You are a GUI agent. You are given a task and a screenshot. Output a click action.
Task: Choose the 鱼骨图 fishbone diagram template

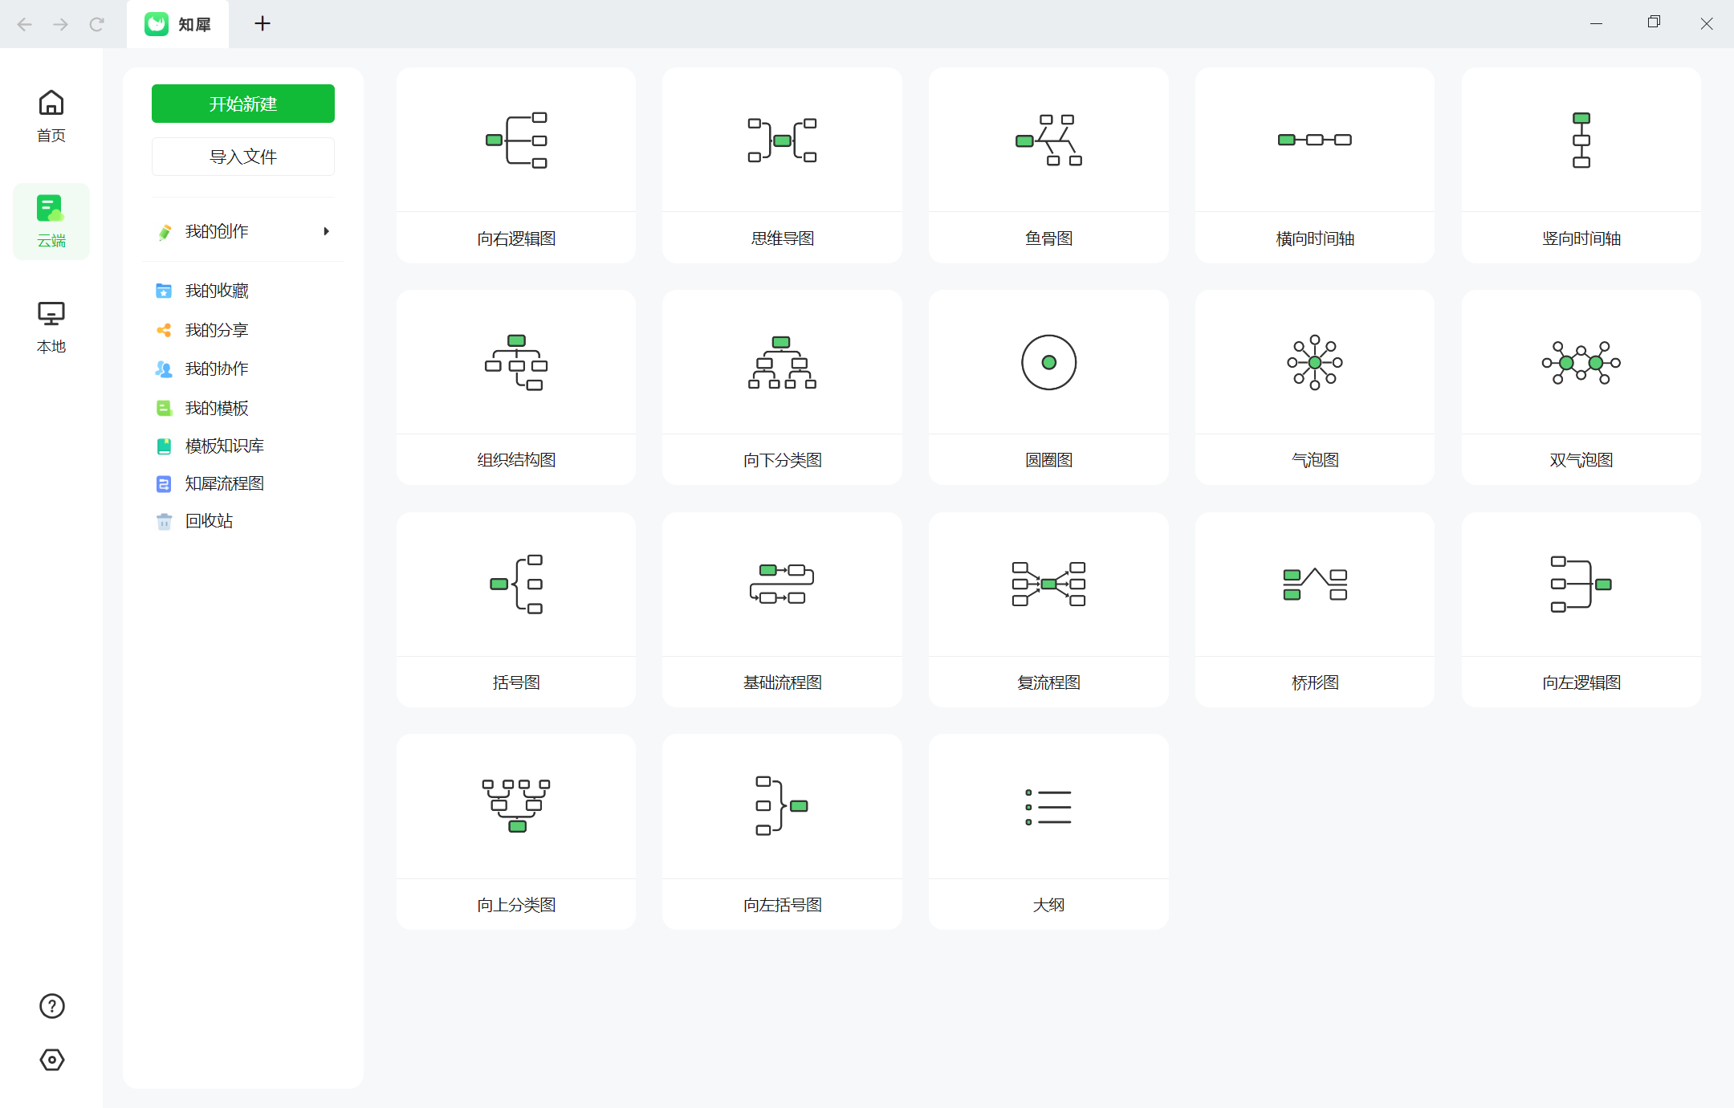tap(1048, 165)
